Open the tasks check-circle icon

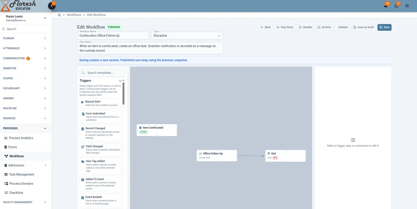(x=396, y=6)
